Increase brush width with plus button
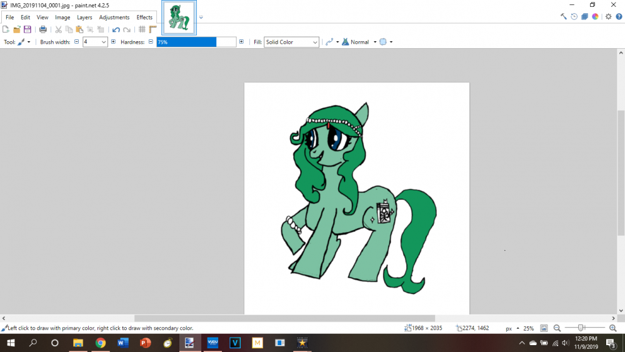 [x=113, y=41]
